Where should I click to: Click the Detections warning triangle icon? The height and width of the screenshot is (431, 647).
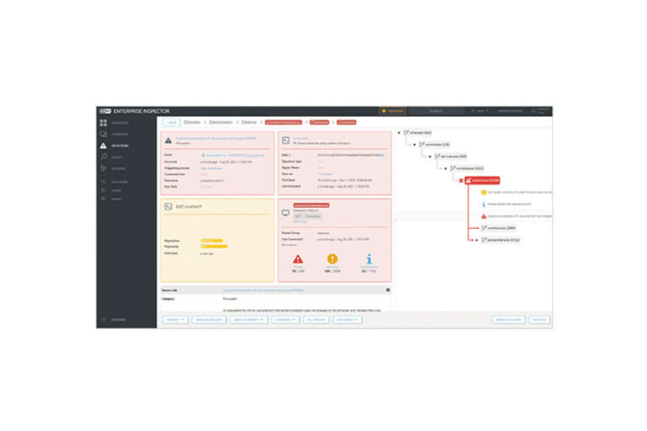103,146
